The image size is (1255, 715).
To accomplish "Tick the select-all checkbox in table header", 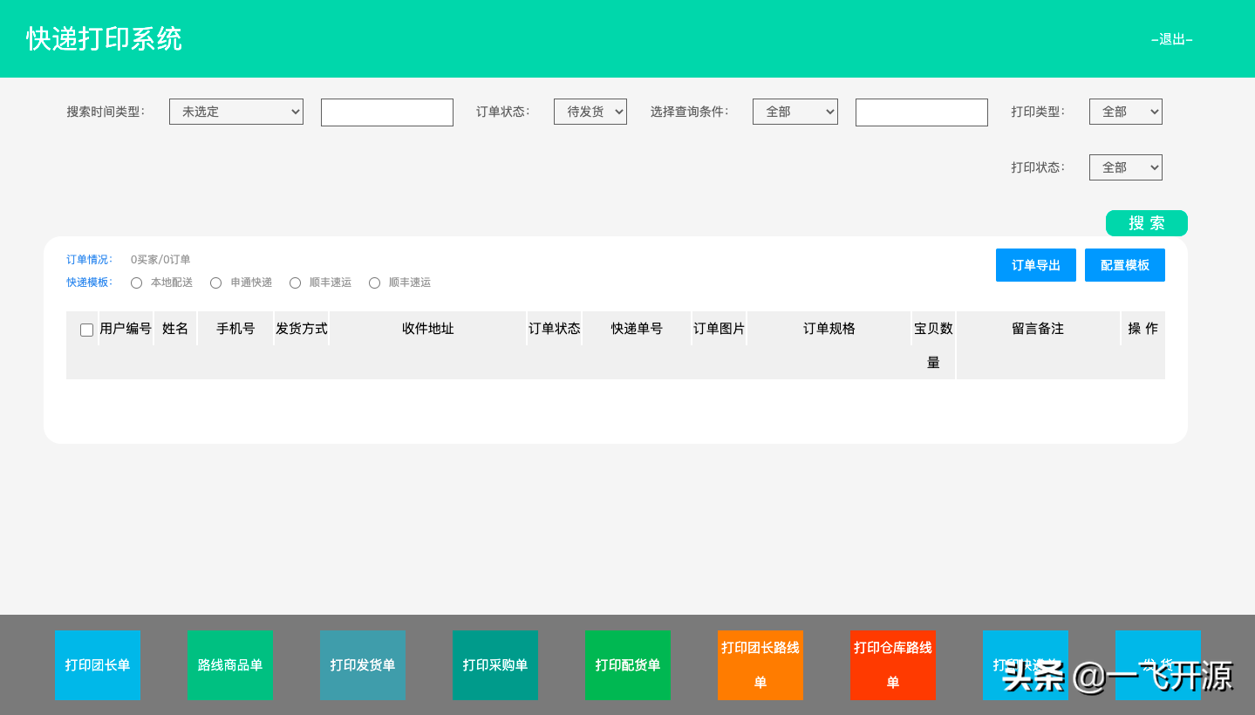I will tap(86, 330).
